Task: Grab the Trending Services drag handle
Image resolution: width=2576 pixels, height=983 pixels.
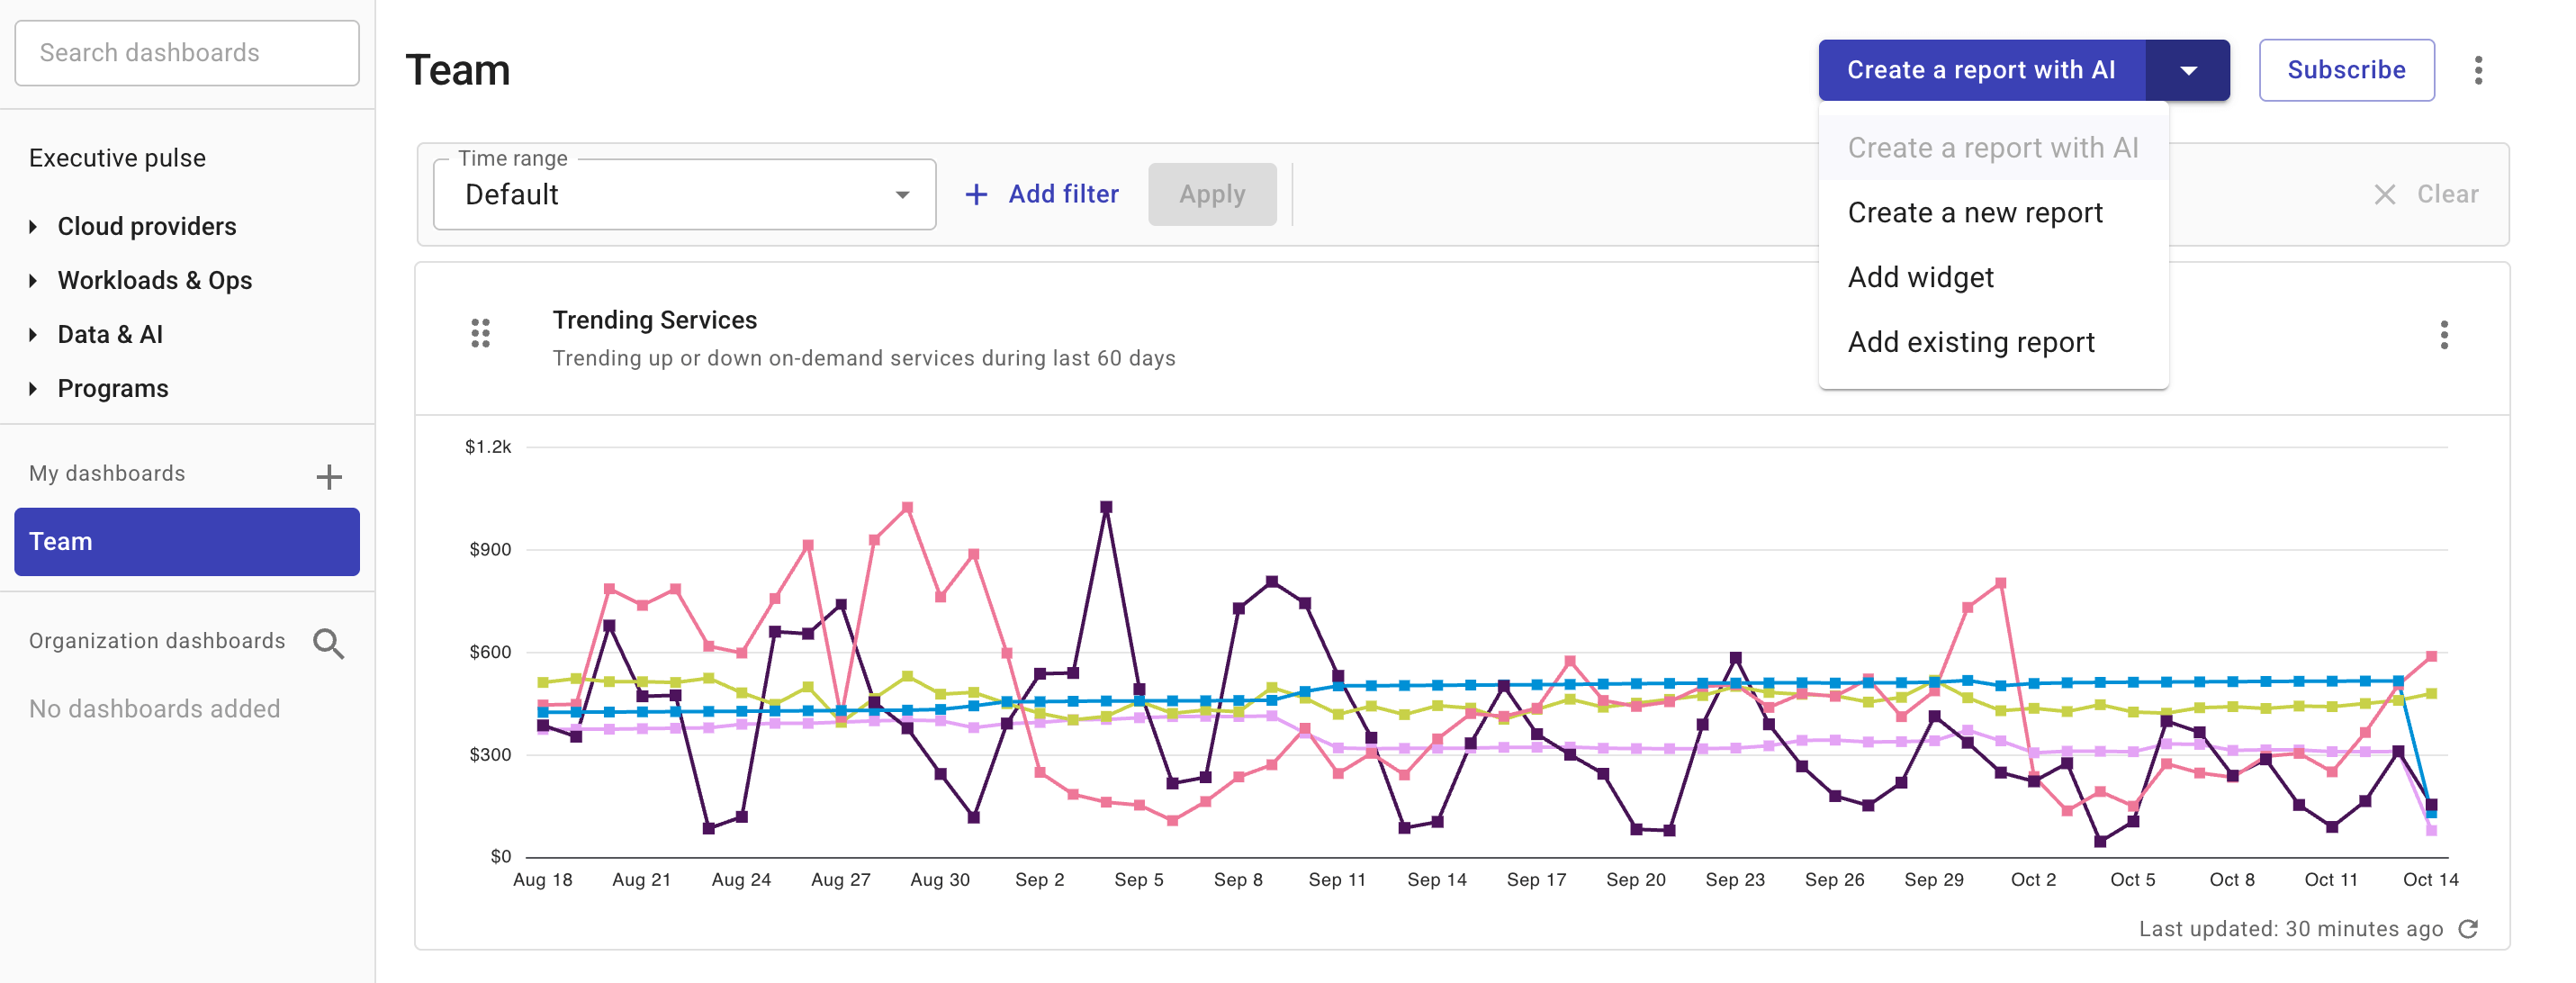Action: 479,333
